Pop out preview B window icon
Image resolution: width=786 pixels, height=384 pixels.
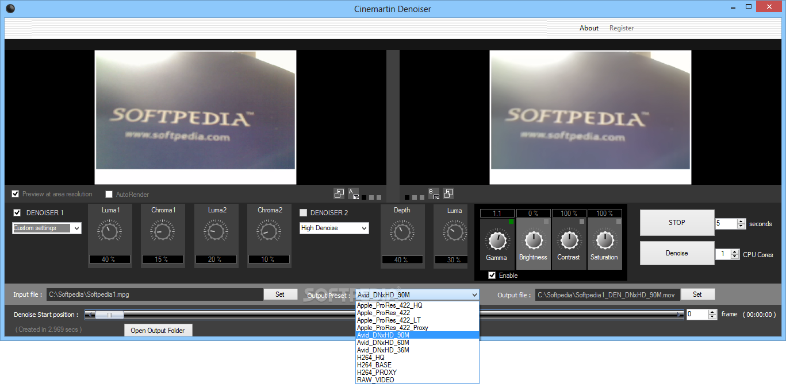pos(448,193)
